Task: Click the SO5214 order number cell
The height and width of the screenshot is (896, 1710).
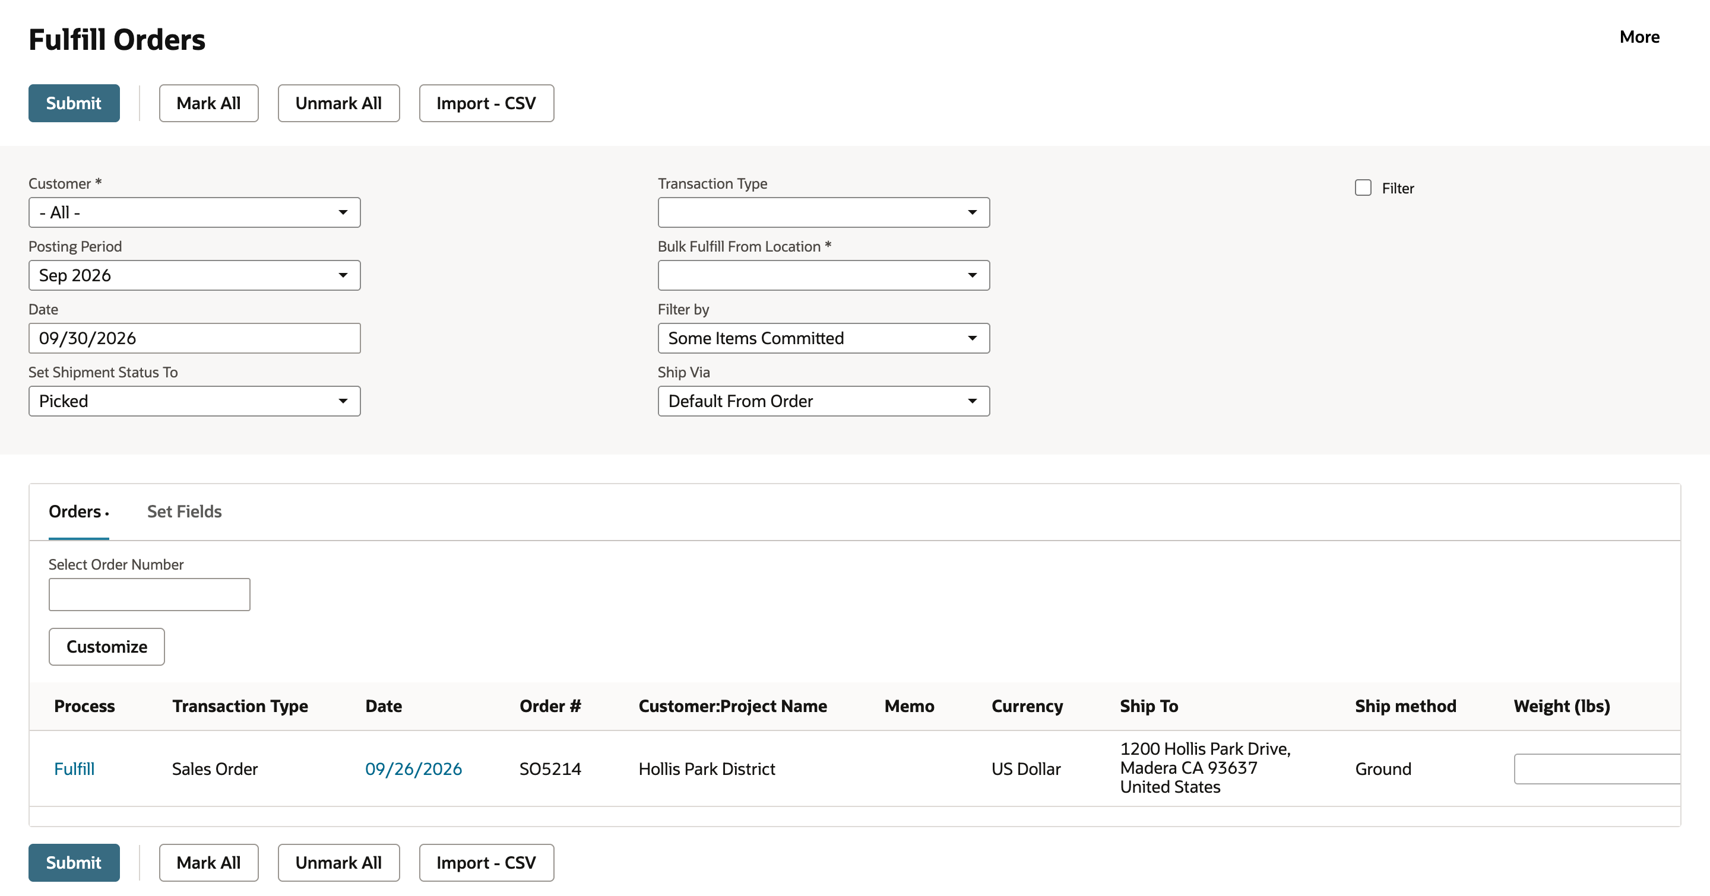Action: (x=550, y=768)
